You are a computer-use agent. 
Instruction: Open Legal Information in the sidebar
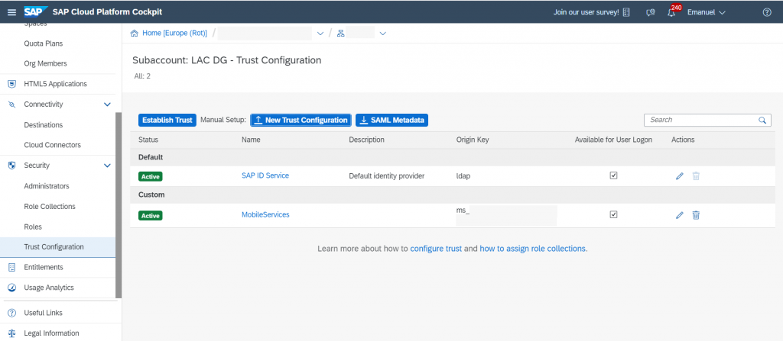(51, 333)
